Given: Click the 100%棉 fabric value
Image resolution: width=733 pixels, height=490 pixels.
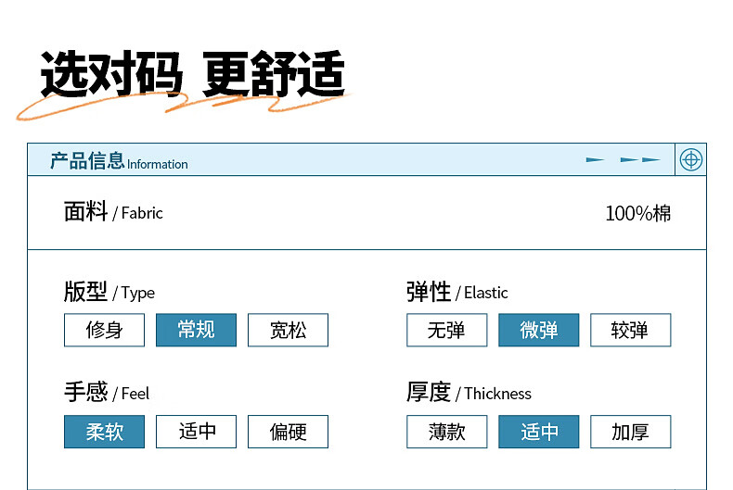Looking at the screenshot, I should (638, 213).
